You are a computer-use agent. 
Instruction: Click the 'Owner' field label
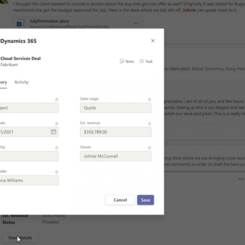click(85, 147)
